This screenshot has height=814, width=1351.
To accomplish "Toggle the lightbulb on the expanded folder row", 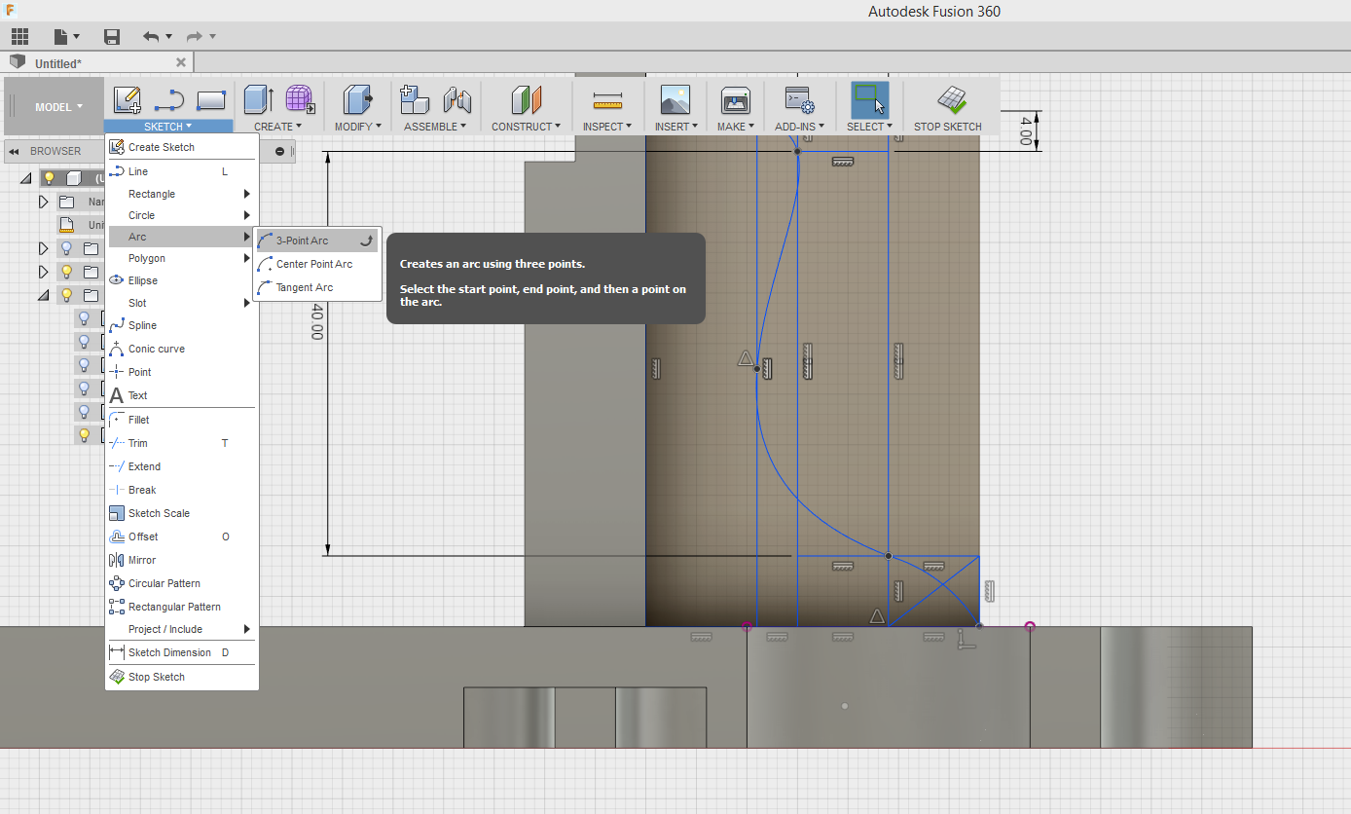I will tap(67, 295).
